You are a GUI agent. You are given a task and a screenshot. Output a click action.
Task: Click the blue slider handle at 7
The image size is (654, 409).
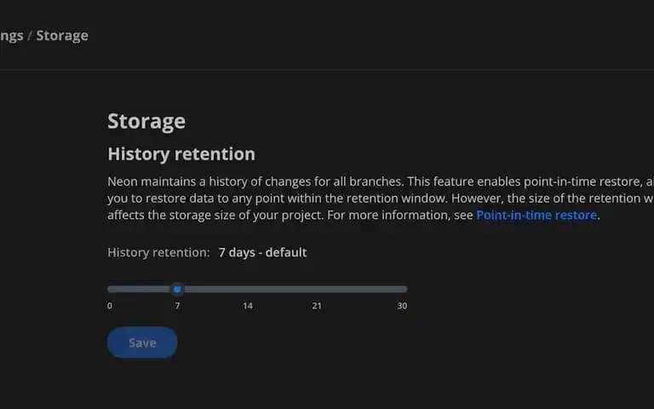pos(177,289)
